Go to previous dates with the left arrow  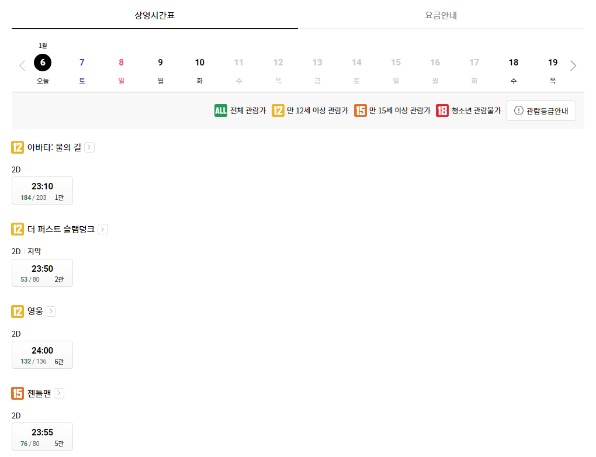(22, 65)
